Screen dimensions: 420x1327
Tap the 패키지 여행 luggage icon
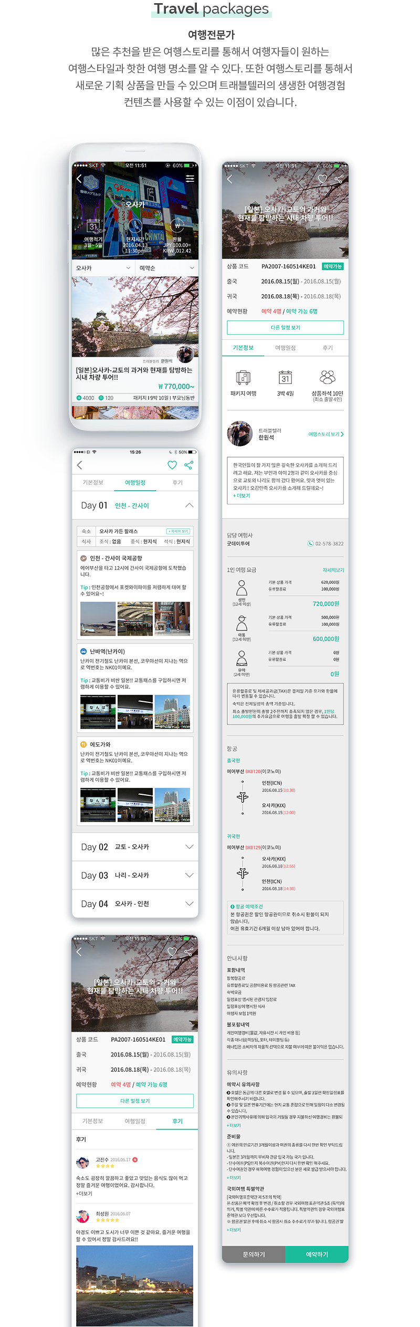click(x=243, y=377)
